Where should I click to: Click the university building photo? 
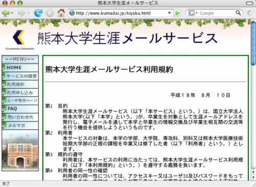click(x=20, y=150)
